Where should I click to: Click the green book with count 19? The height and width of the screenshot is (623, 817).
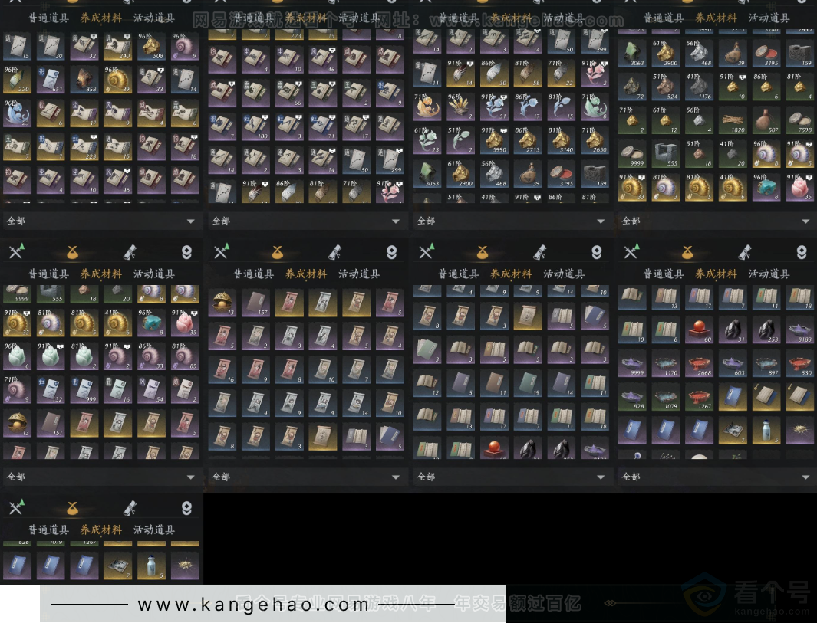[528, 382]
